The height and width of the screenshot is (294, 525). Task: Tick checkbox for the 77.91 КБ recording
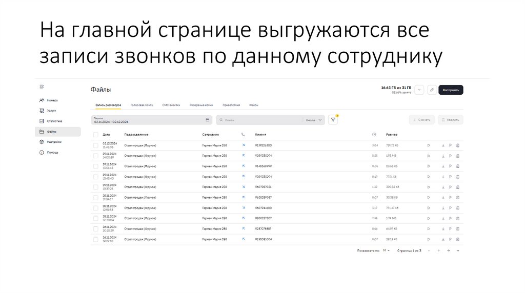point(96,177)
